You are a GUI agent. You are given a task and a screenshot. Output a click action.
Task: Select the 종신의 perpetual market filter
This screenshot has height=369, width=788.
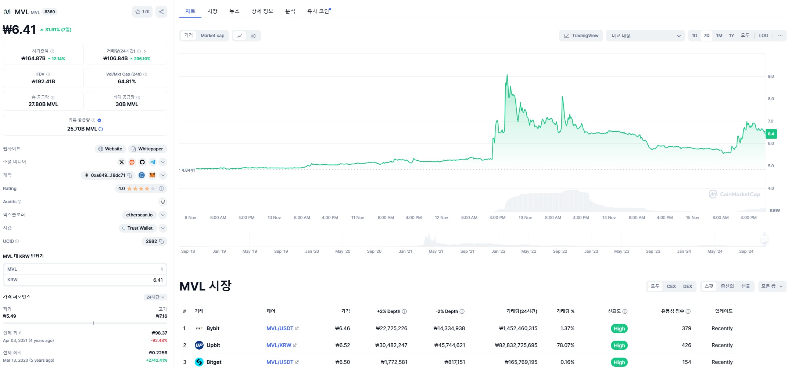[727, 286]
